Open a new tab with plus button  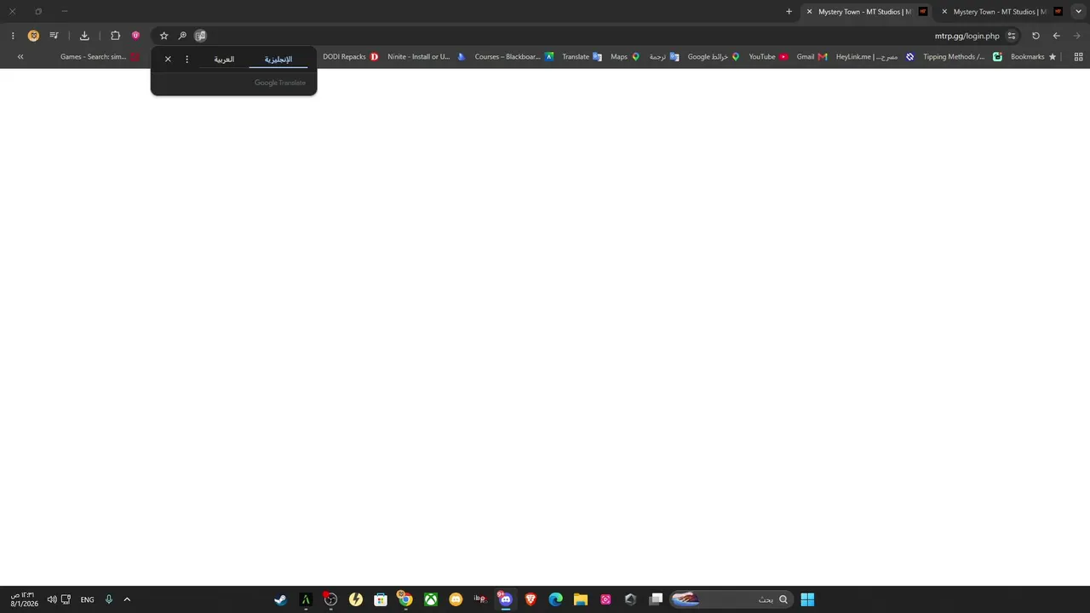tap(789, 12)
